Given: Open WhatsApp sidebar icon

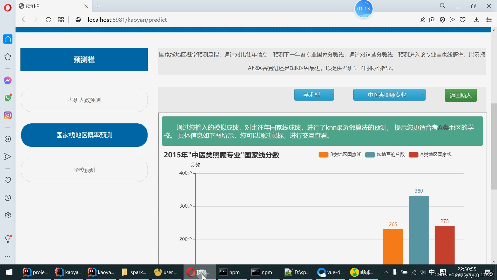Looking at the screenshot, I should pyautogui.click(x=8, y=98).
